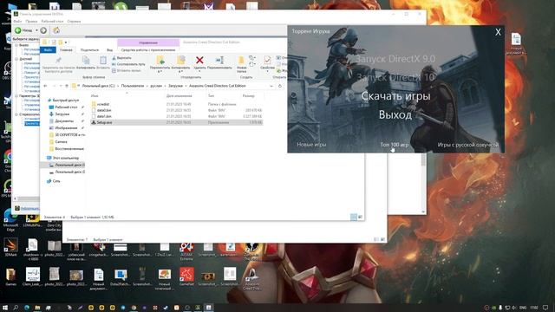Click Explorer up-one-level arrow
The height and width of the screenshot is (312, 555).
tap(67, 86)
